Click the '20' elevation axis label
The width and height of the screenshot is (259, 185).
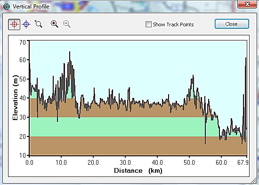tap(23, 137)
